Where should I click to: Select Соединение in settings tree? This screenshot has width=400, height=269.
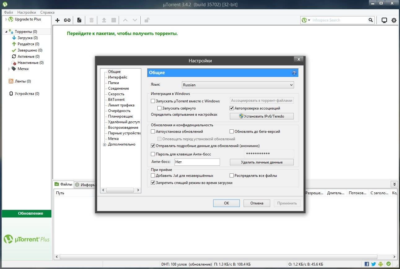(x=118, y=88)
